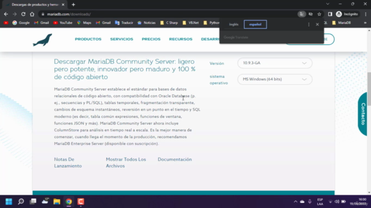Open Mostrar Todos Los Archivos link
The width and height of the screenshot is (371, 208).
[126, 162]
